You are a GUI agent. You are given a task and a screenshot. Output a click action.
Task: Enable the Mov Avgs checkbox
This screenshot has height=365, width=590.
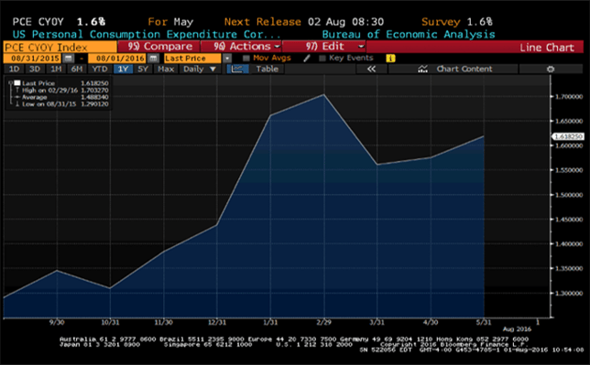(x=246, y=59)
